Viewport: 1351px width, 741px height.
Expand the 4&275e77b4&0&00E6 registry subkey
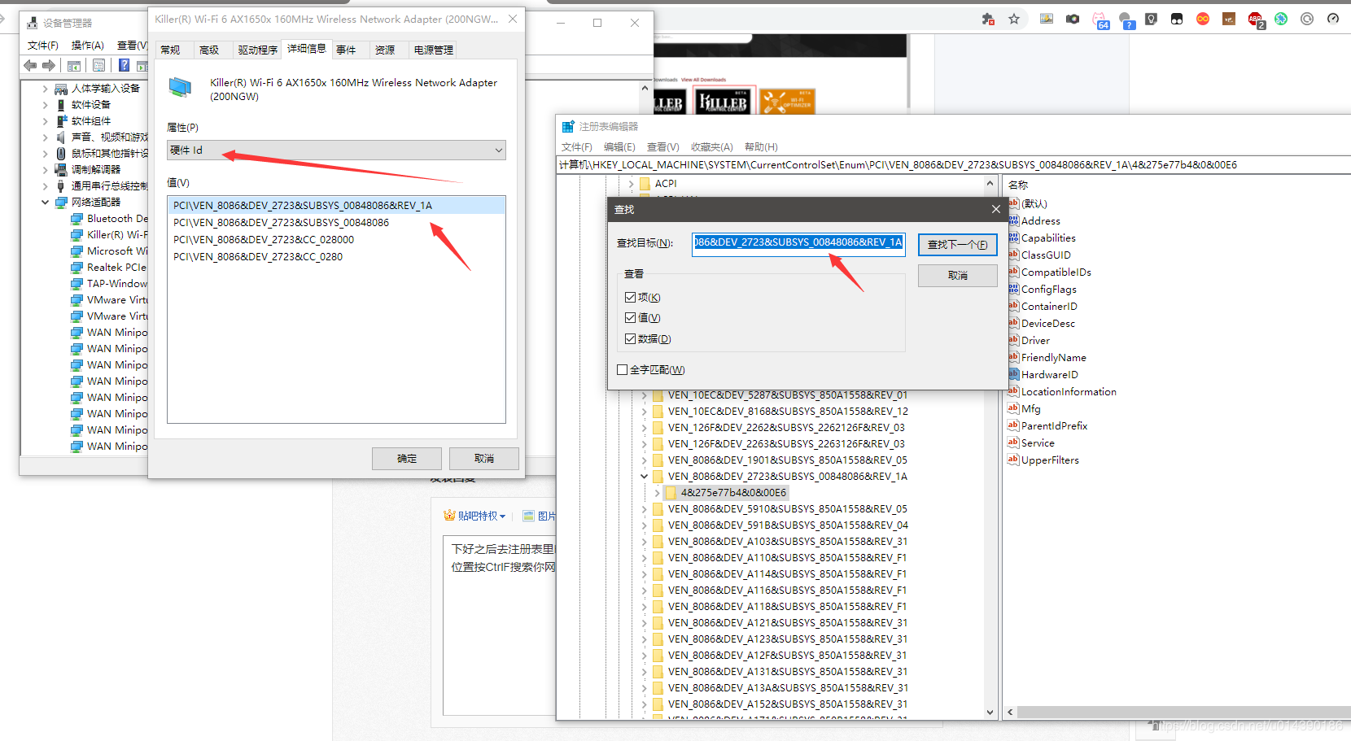point(657,492)
